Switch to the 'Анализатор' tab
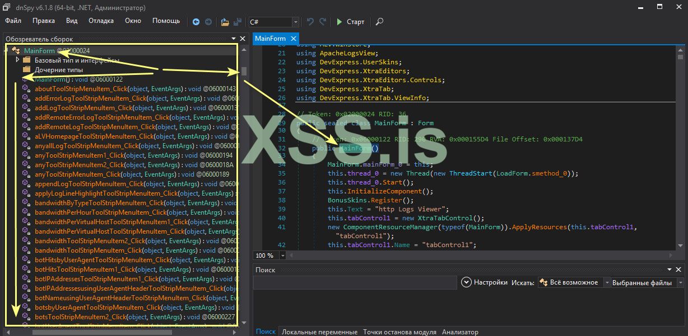Viewport: 688px width, 336px height. [460, 332]
